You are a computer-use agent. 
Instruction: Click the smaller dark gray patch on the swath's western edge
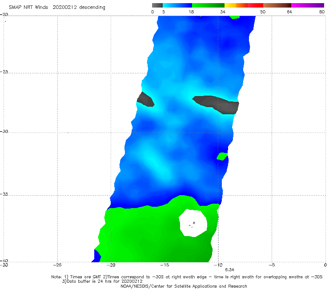pyautogui.click(x=146, y=100)
